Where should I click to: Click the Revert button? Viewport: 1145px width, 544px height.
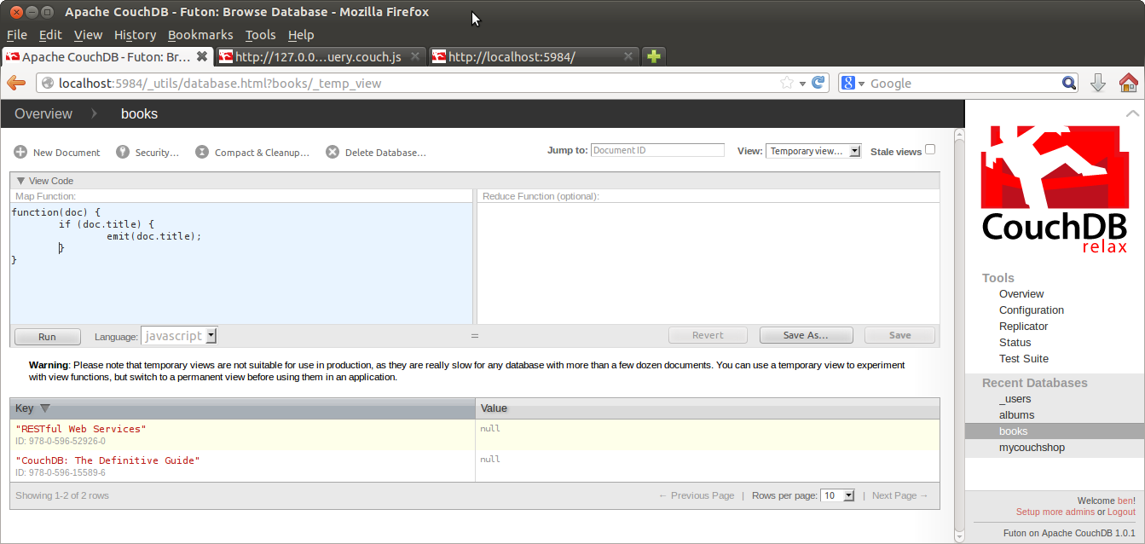(708, 335)
